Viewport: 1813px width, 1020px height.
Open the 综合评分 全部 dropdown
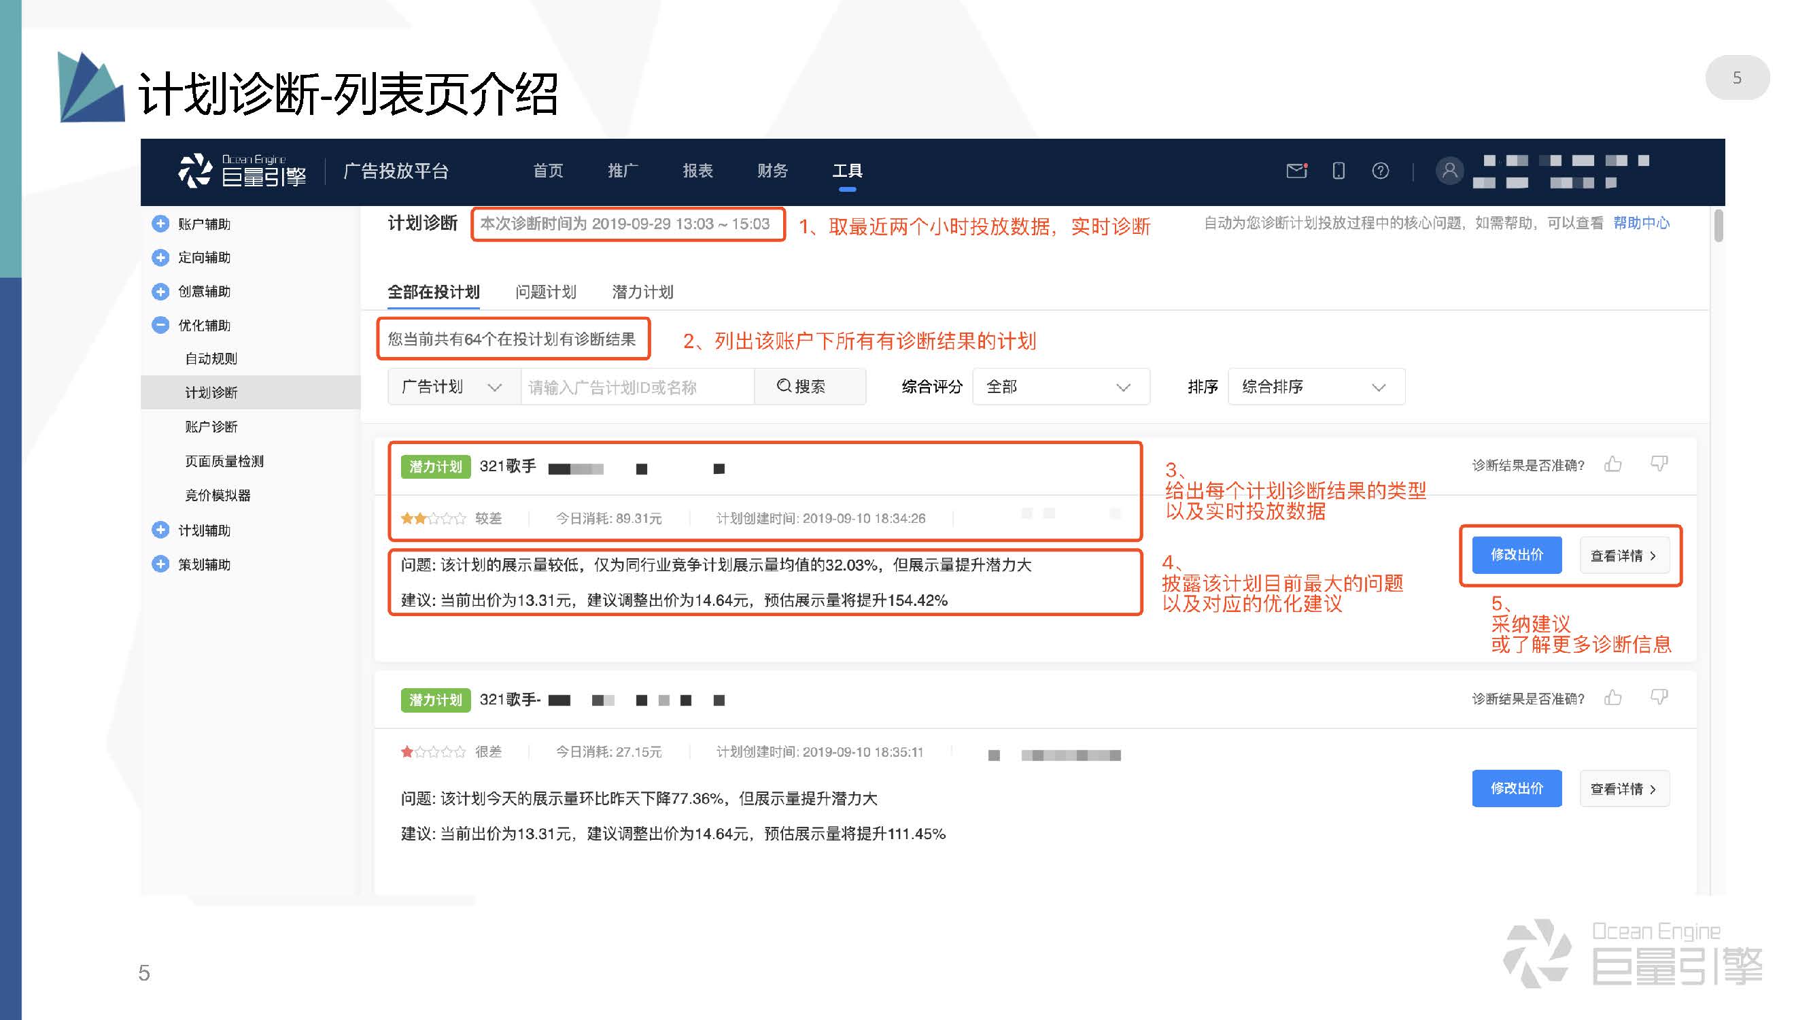click(x=1060, y=386)
